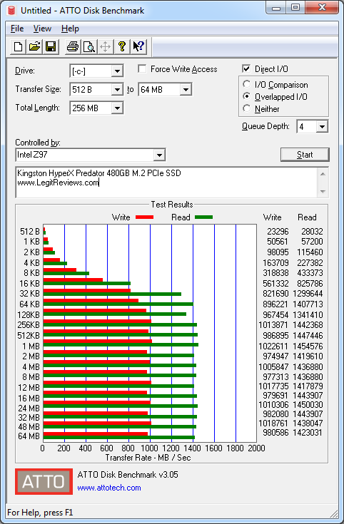
Task: Choose the Neither radio option
Action: coord(247,108)
